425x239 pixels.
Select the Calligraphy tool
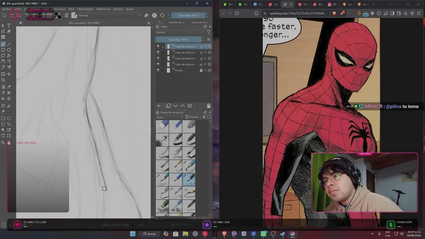pos(9,32)
